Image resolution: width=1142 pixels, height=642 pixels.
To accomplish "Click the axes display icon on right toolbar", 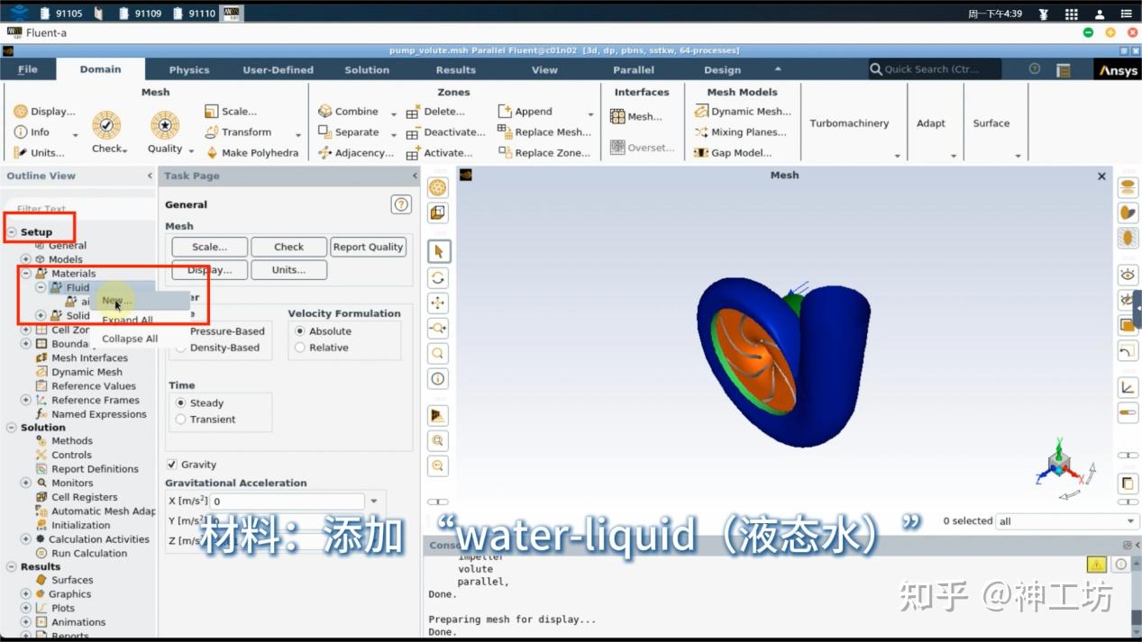I will tap(1128, 388).
